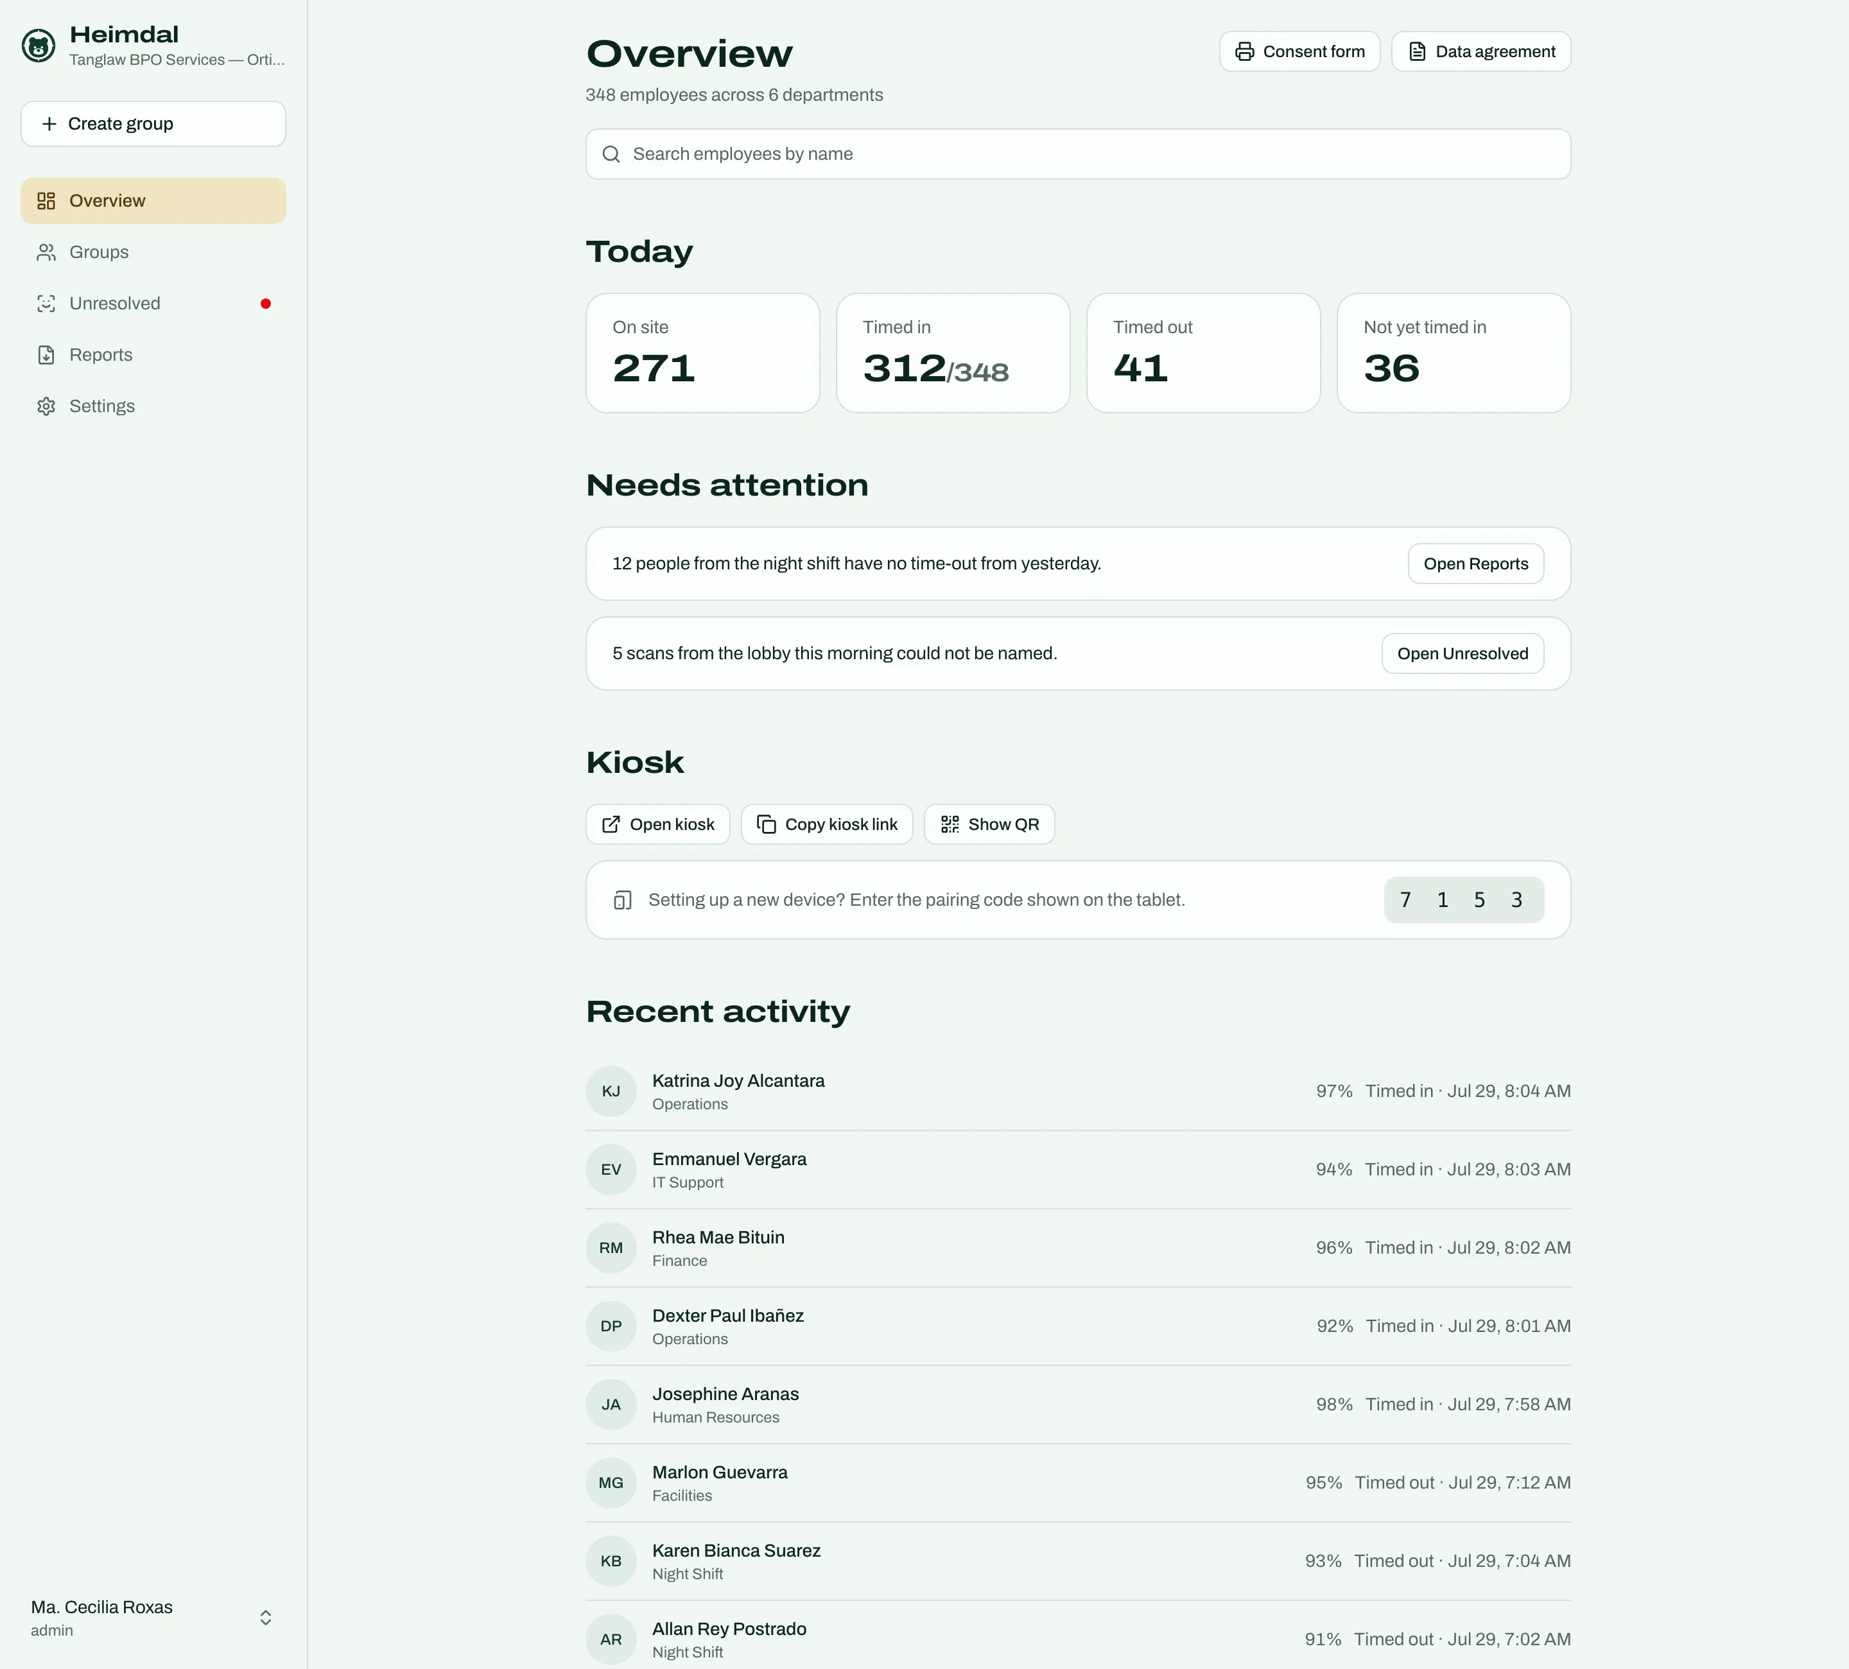Click Open Unresolved for lobby scans alert
1849x1669 pixels.
[x=1463, y=654]
